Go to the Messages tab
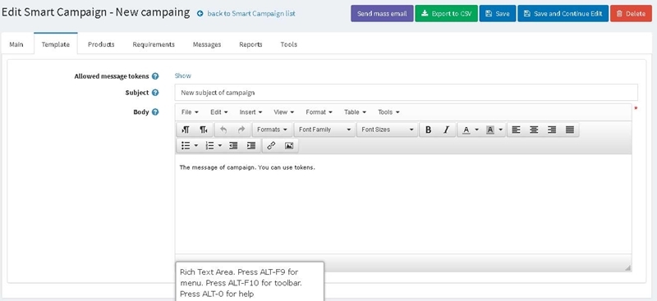Viewport: 657px width, 301px height. tap(207, 44)
